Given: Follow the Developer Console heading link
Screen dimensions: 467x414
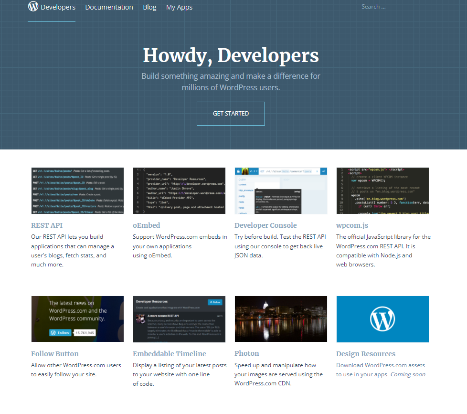Looking at the screenshot, I should click(265, 225).
